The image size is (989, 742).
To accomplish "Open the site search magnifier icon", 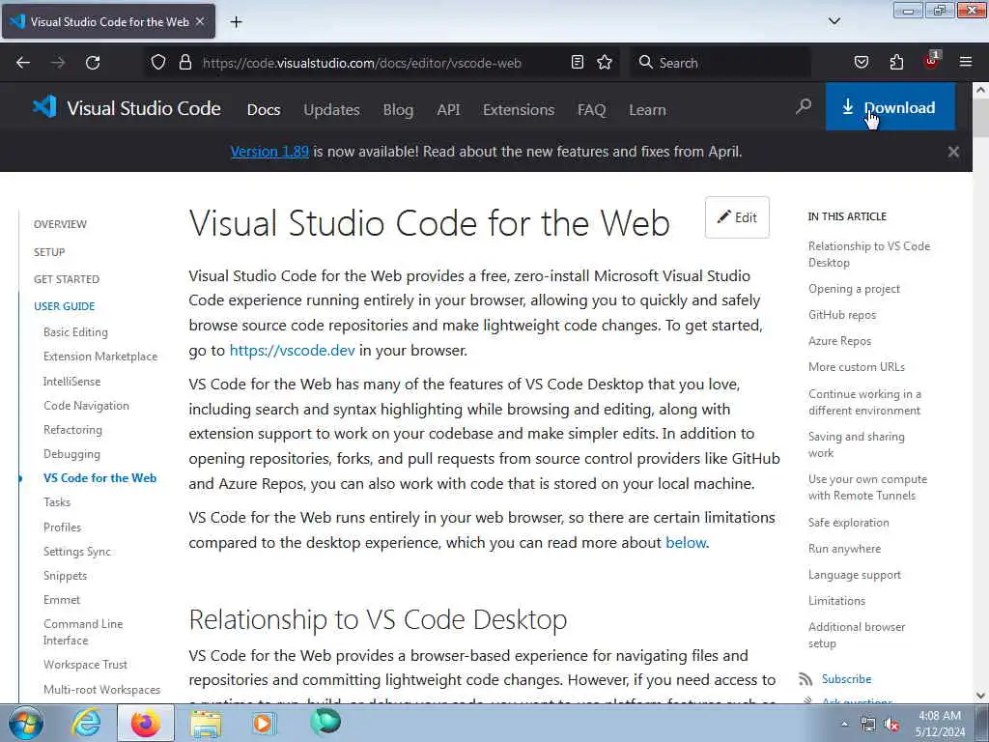I will tap(804, 106).
